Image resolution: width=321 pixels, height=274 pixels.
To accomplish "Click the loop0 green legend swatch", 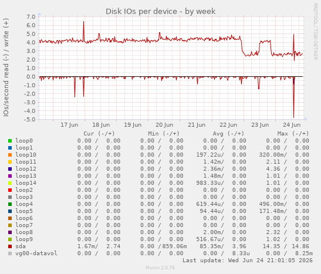I will click(x=10, y=141).
